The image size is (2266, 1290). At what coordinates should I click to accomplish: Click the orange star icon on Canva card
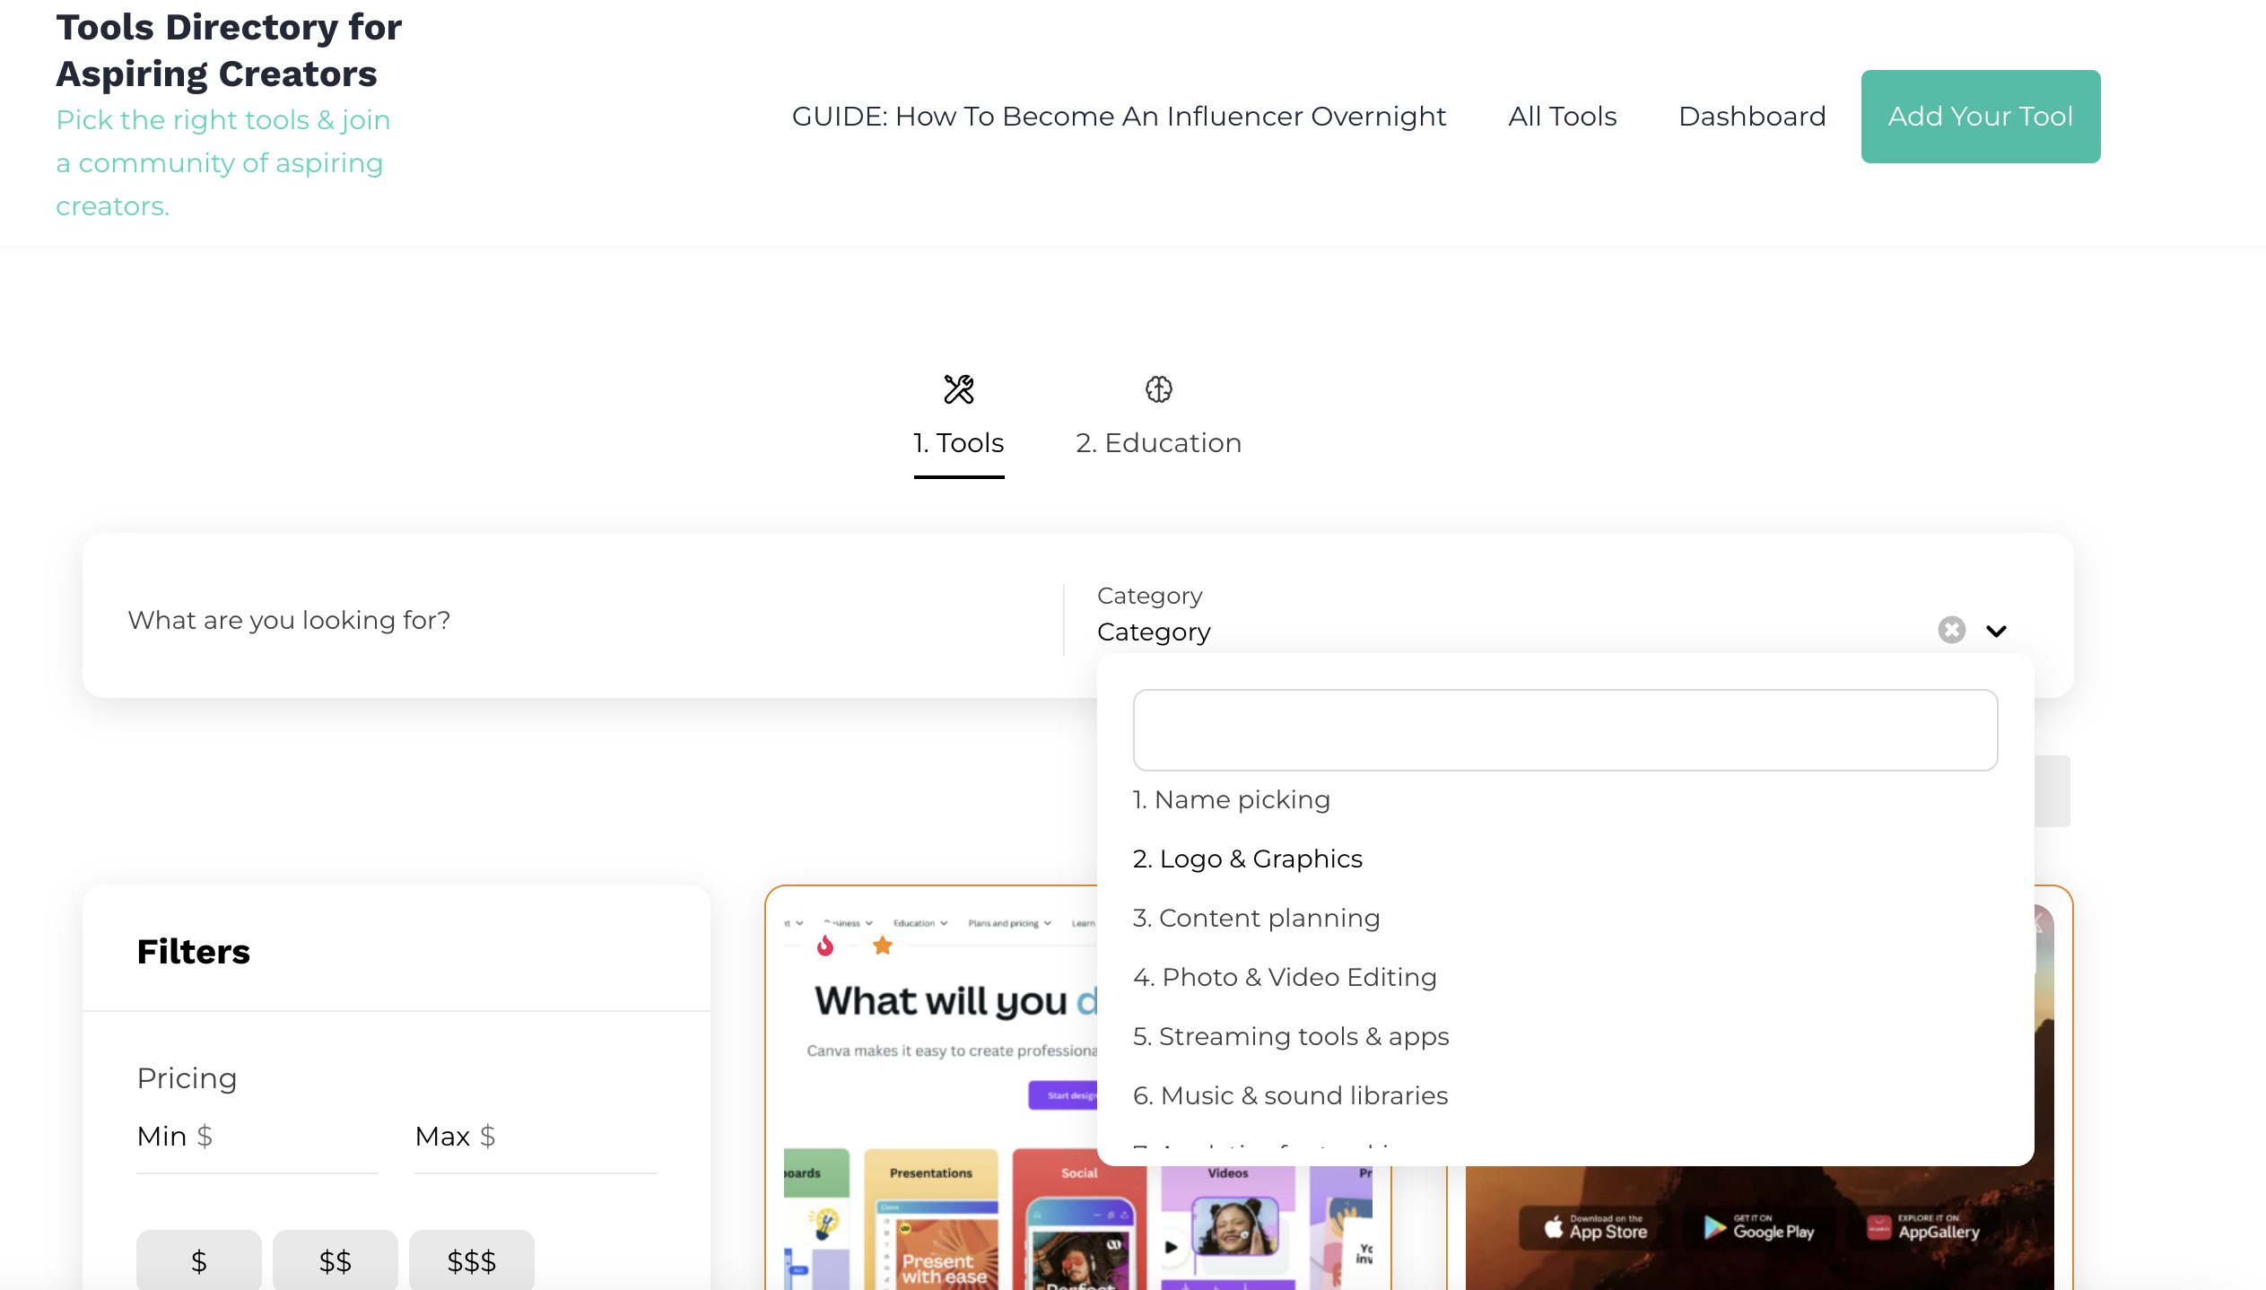pyautogui.click(x=883, y=946)
